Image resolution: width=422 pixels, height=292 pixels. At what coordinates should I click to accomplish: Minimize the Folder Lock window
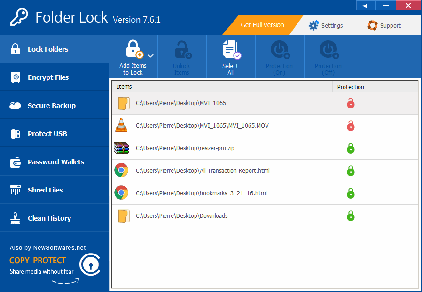[x=386, y=5]
